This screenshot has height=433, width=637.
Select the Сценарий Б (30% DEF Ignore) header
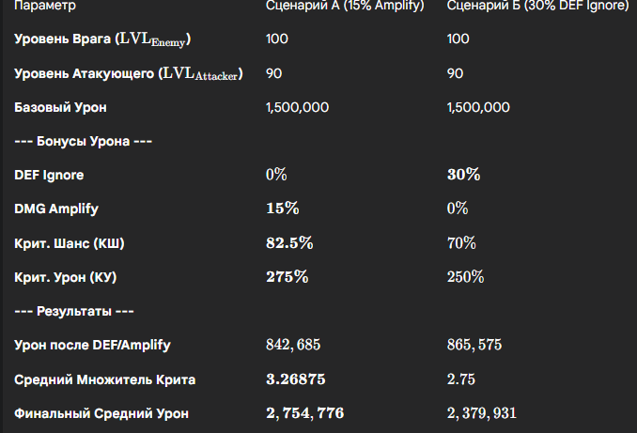pyautogui.click(x=537, y=6)
